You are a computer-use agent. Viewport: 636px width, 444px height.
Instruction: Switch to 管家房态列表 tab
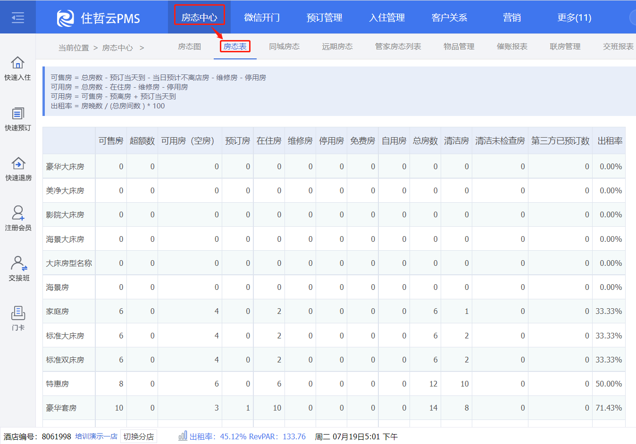click(x=398, y=46)
